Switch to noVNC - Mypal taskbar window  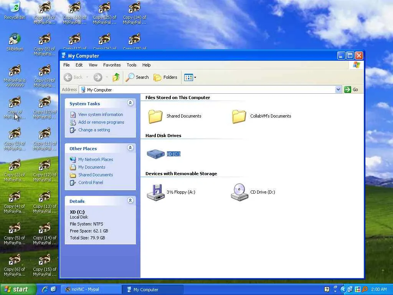[91, 290]
